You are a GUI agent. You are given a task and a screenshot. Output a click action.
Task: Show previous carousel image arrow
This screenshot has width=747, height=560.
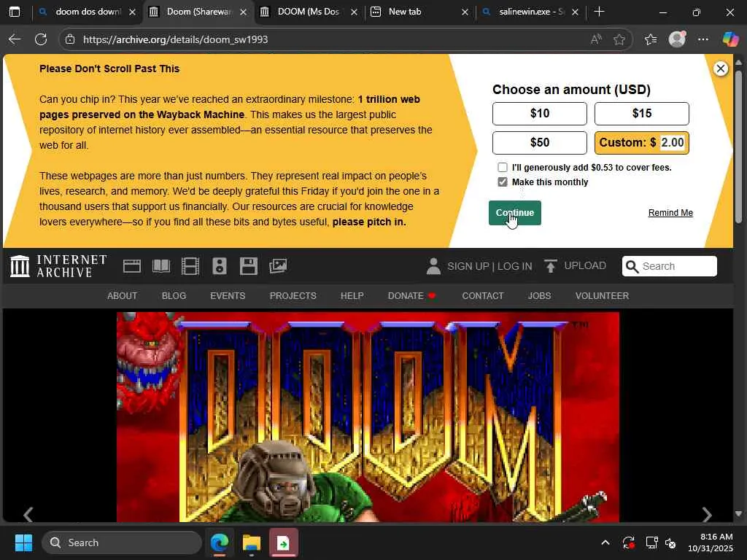[28, 514]
